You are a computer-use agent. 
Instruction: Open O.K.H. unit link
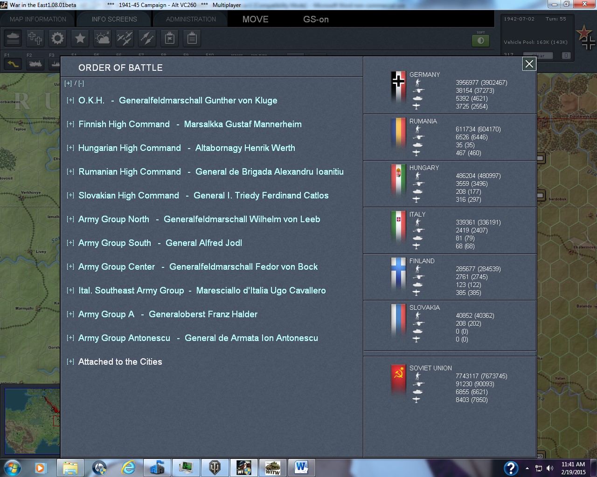pyautogui.click(x=91, y=100)
